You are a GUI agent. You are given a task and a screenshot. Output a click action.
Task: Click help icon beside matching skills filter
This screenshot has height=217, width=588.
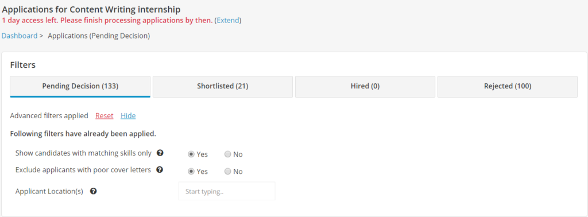point(160,153)
